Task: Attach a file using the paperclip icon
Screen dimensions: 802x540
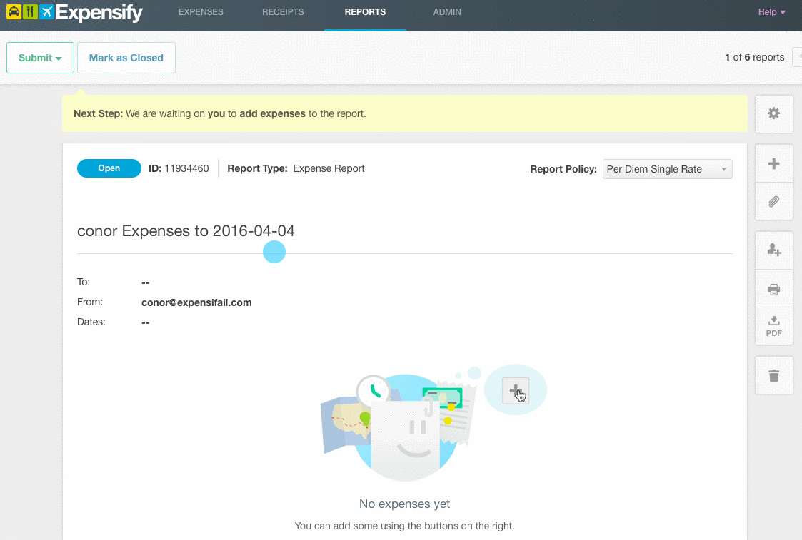Action: point(774,202)
